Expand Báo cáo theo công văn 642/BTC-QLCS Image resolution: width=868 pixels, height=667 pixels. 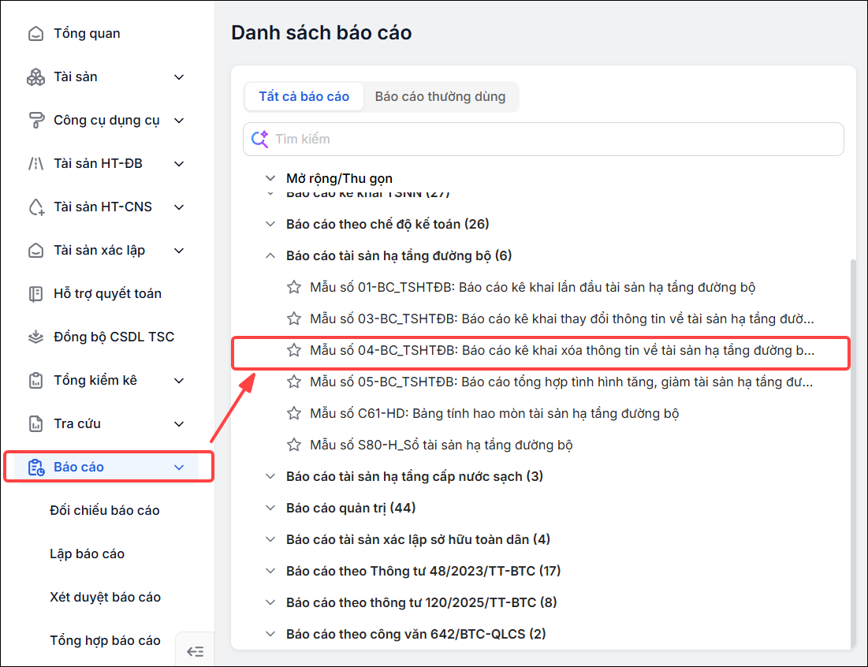[x=270, y=635]
